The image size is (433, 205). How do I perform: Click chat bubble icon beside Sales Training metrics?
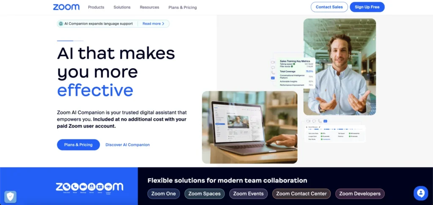(273, 68)
